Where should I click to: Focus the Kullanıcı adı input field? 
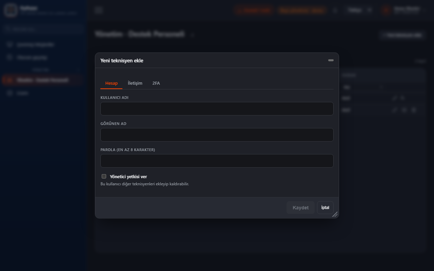pos(217,109)
